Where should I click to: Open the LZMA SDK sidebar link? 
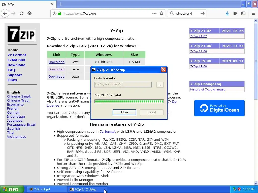coord(16,60)
